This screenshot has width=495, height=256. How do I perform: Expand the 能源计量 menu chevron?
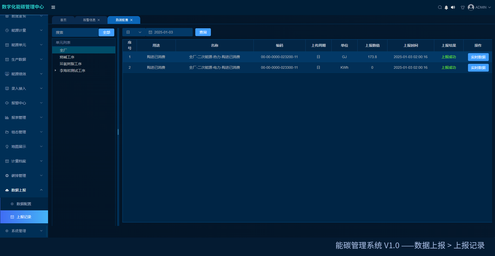click(41, 30)
